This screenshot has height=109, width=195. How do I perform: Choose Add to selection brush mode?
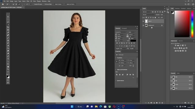point(16,4)
